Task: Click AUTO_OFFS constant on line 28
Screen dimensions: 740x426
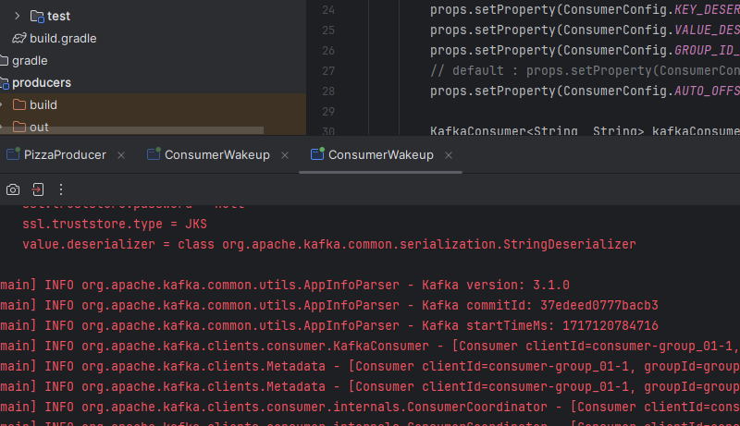Action: click(707, 91)
